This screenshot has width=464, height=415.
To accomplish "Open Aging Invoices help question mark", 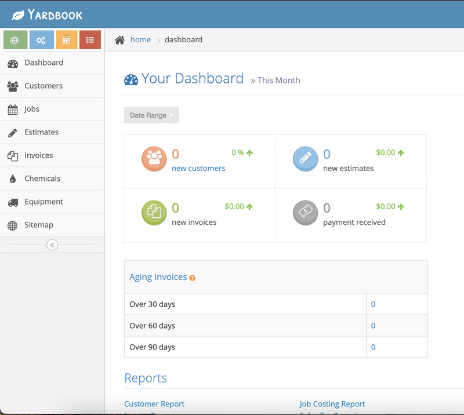I will click(192, 278).
